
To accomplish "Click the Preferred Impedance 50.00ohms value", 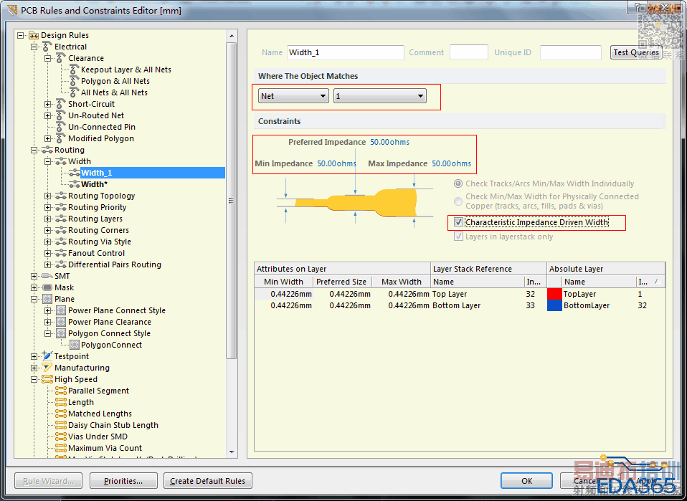I will 390,142.
